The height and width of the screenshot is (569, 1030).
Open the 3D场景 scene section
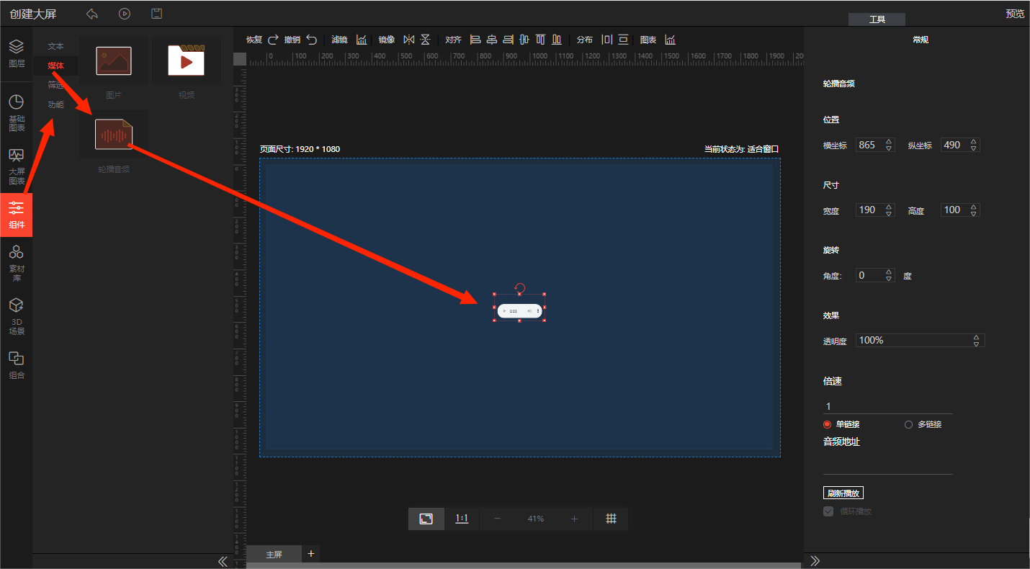point(16,317)
